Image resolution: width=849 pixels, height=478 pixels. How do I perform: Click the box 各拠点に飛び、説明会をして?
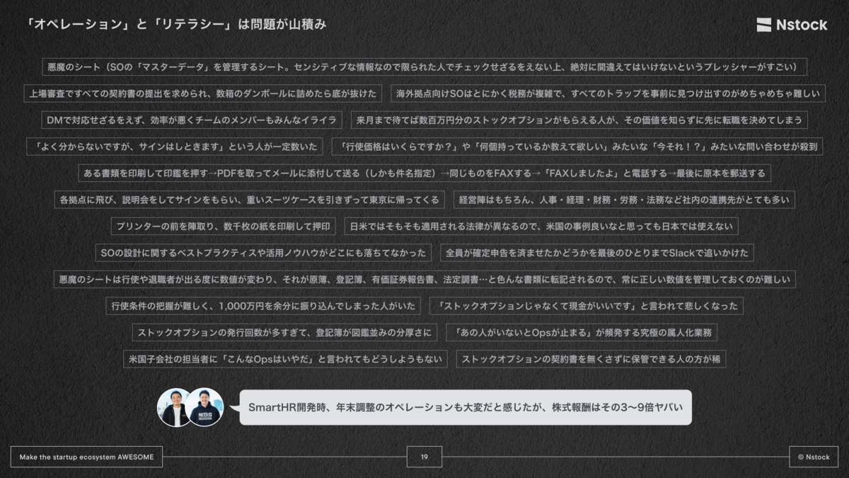(250, 200)
